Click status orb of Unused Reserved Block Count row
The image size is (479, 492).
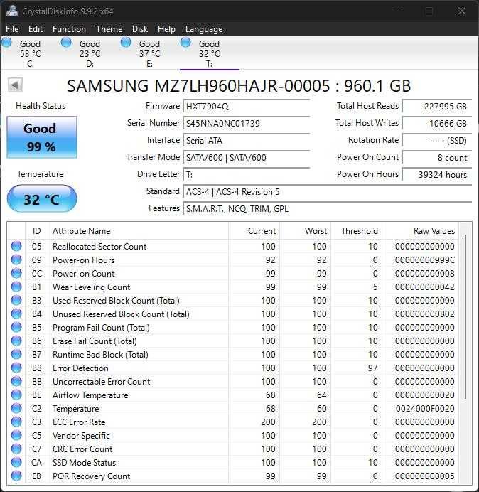pyautogui.click(x=16, y=314)
